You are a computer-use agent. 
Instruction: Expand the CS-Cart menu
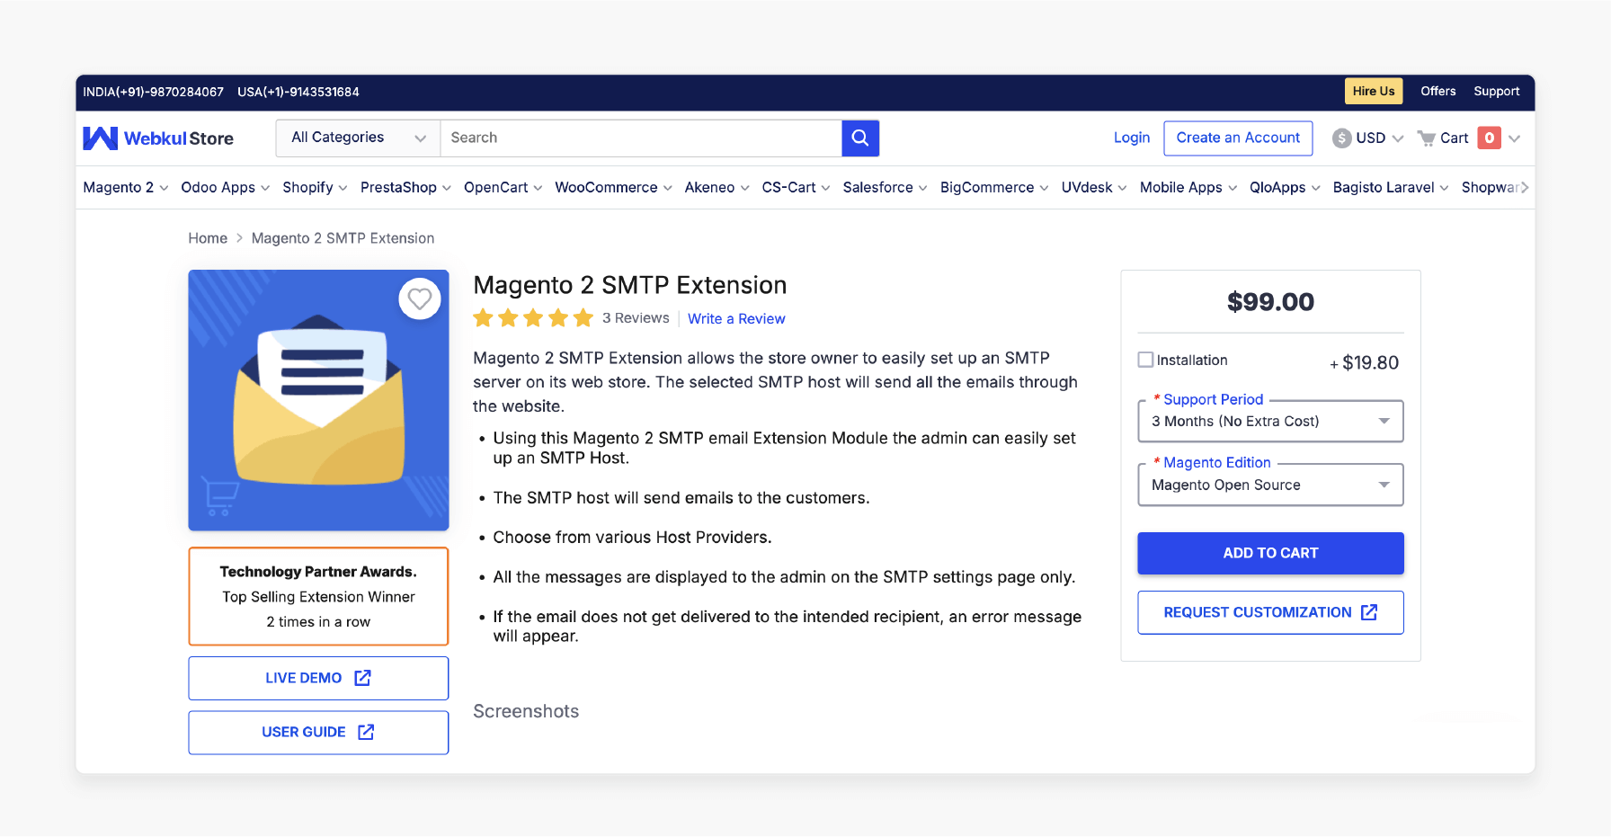(796, 187)
